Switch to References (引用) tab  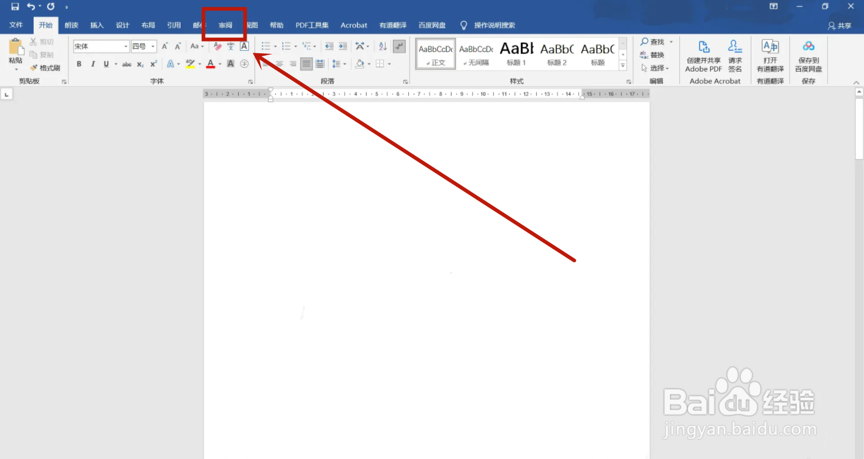tap(174, 25)
